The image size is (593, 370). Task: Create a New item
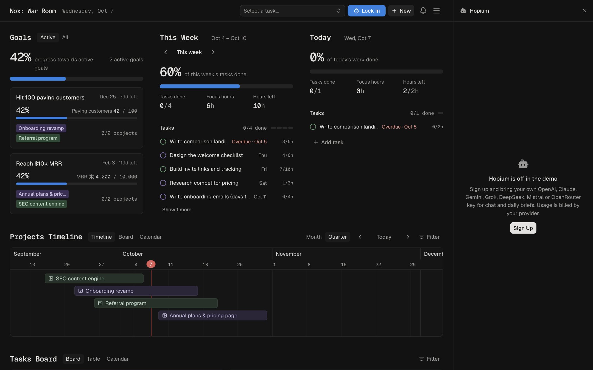[x=401, y=11]
